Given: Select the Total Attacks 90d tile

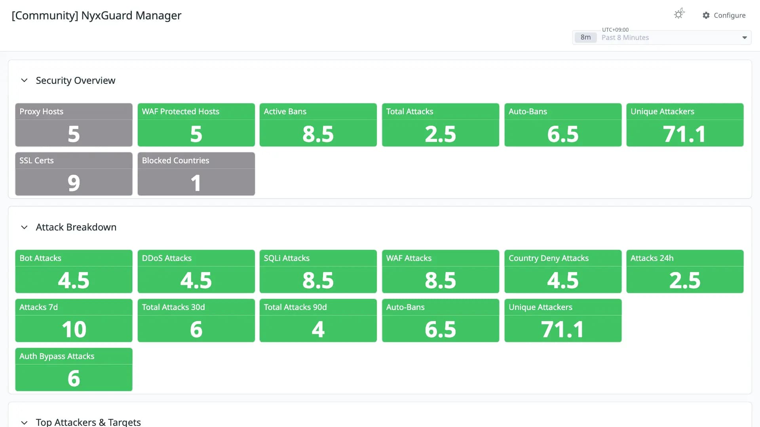Looking at the screenshot, I should (x=318, y=321).
